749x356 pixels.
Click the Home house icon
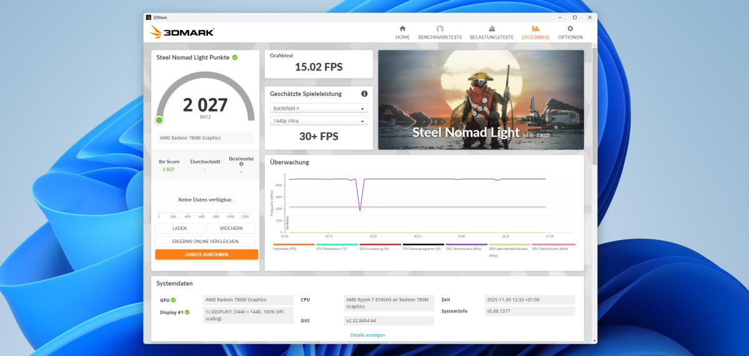(402, 29)
